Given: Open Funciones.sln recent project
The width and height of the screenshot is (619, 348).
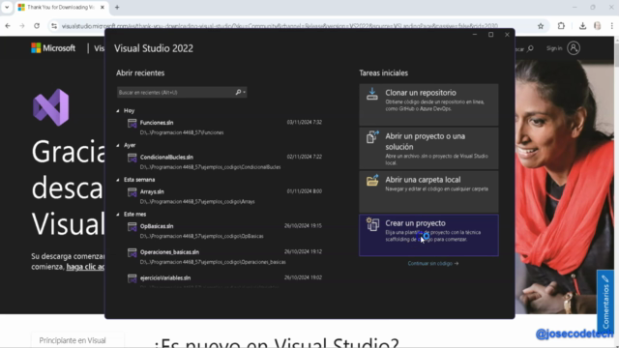Looking at the screenshot, I should click(x=224, y=127).
